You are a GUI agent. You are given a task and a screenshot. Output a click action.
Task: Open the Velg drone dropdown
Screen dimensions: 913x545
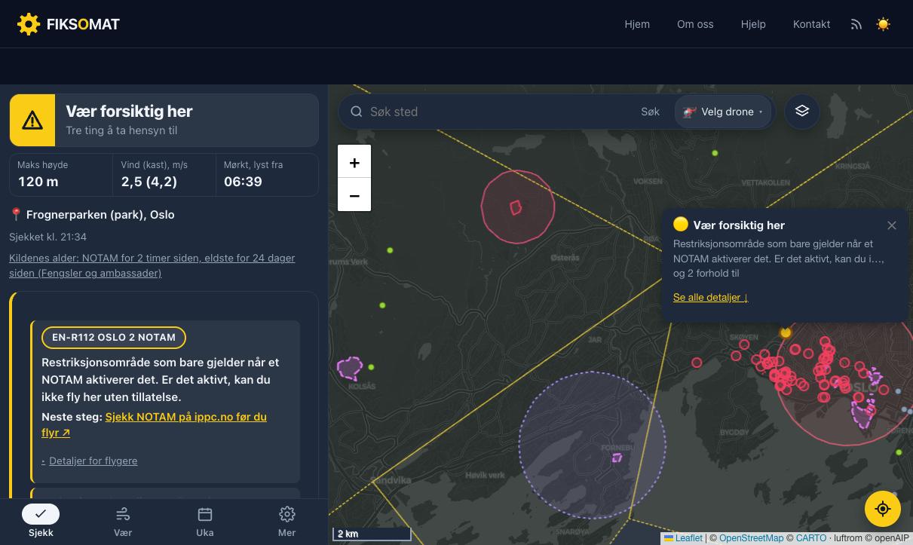tap(723, 112)
